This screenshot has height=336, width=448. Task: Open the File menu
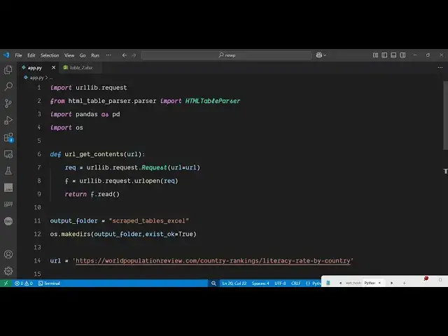[19, 55]
